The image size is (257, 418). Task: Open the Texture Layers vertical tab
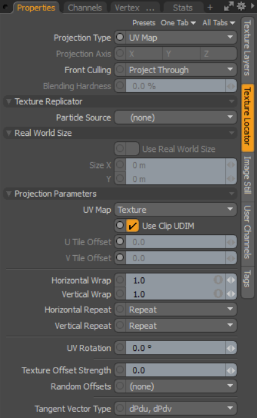(247, 48)
